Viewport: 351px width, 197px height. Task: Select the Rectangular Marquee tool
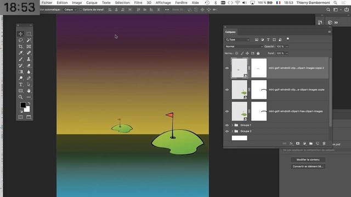tap(29, 34)
